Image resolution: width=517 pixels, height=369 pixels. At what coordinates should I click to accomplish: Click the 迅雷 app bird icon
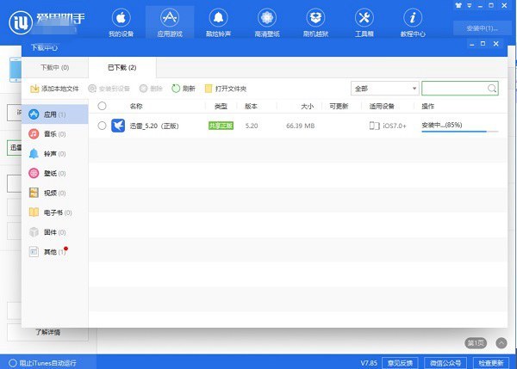click(118, 126)
